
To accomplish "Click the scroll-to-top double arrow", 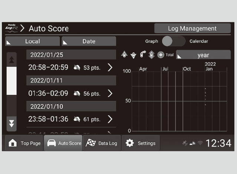I will tap(12, 59).
